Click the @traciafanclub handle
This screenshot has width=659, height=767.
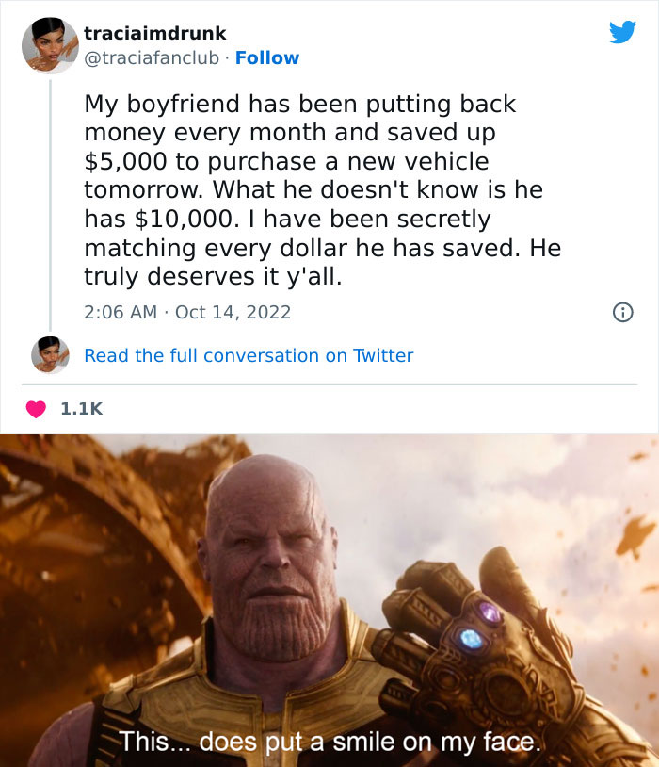point(152,57)
